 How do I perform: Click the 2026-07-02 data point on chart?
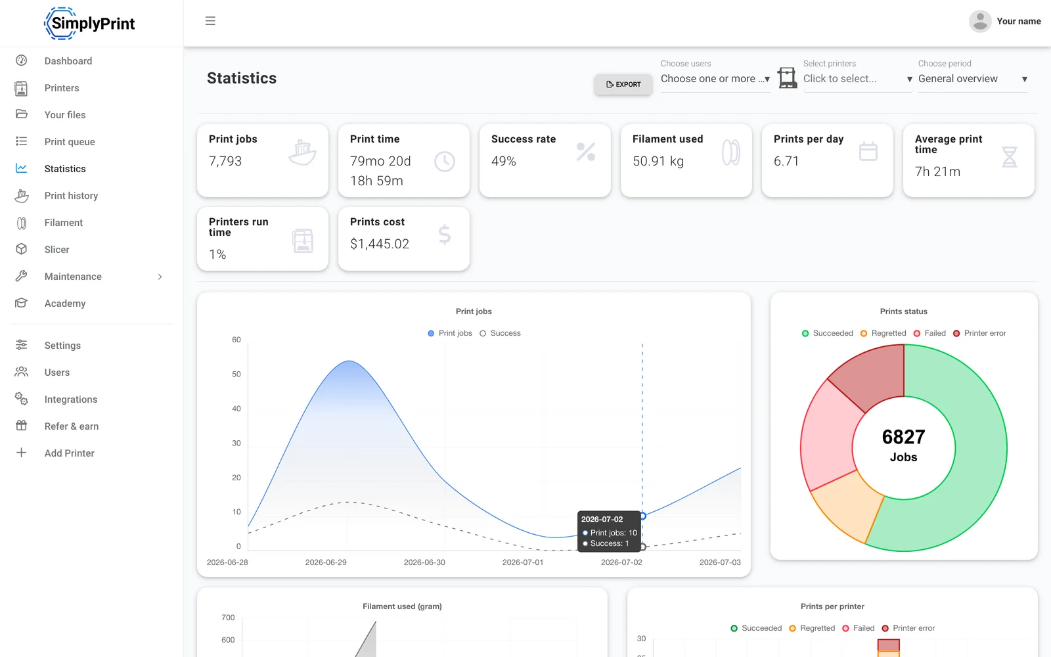click(642, 516)
